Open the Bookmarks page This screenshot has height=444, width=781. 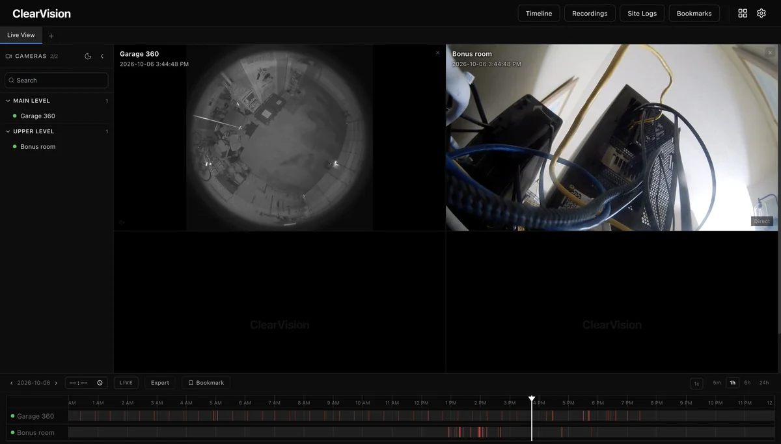pyautogui.click(x=694, y=13)
